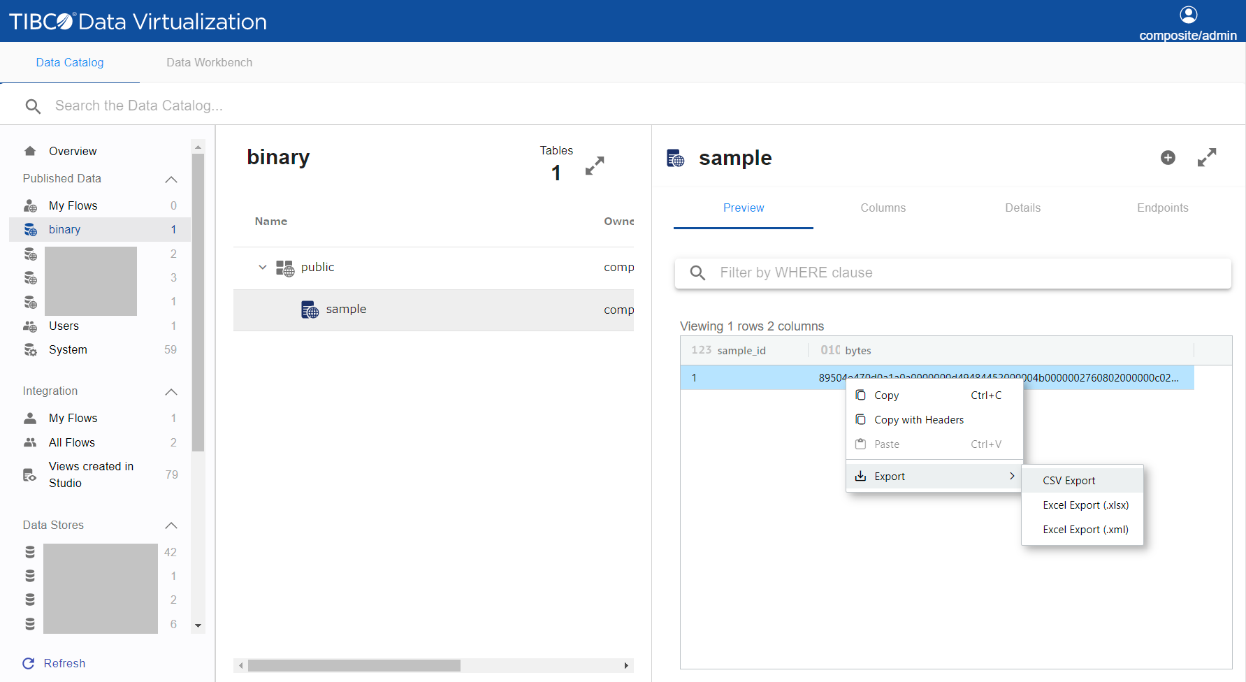The height and width of the screenshot is (682, 1246).
Task: Switch to the Data Catalog tab
Action: [x=70, y=62]
